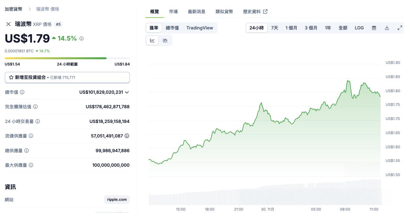Expand the market cap chevron
The height and width of the screenshot is (213, 405).
pos(127,92)
